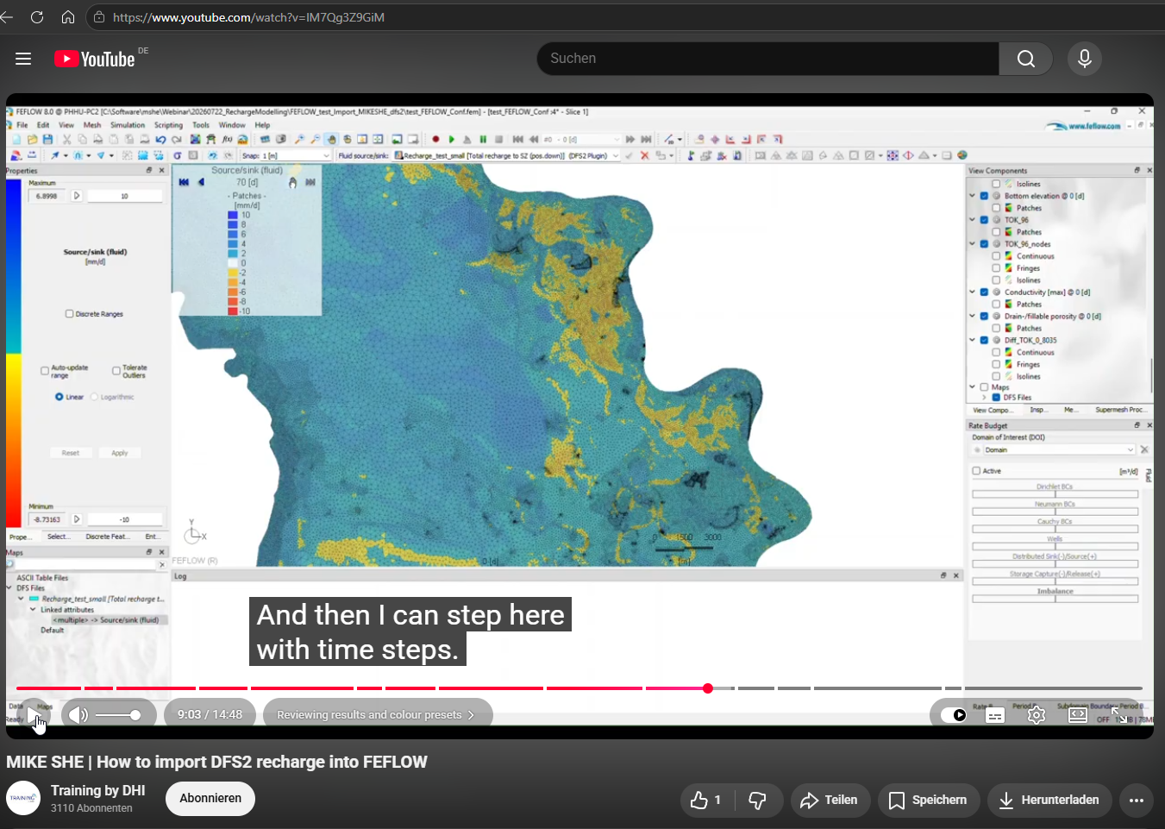This screenshot has height=829, width=1165.
Task: Uncheck the TOK_96_nodes checkbox
Action: pyautogui.click(x=984, y=244)
